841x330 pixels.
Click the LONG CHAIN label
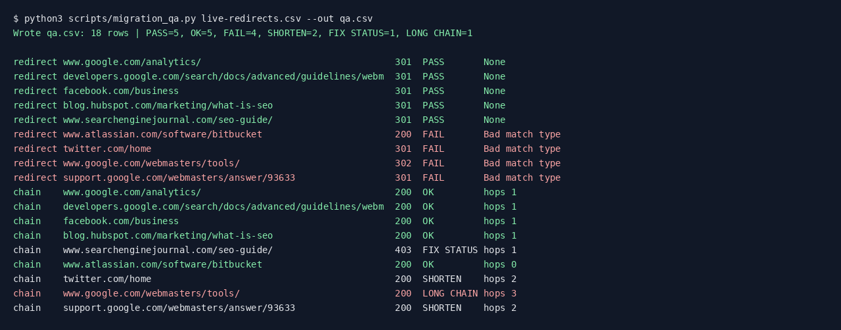pos(450,293)
